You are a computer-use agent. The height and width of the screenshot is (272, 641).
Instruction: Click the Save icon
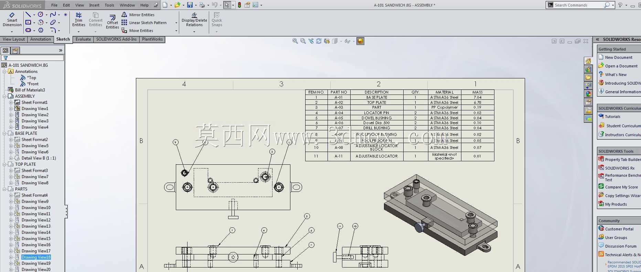190,5
